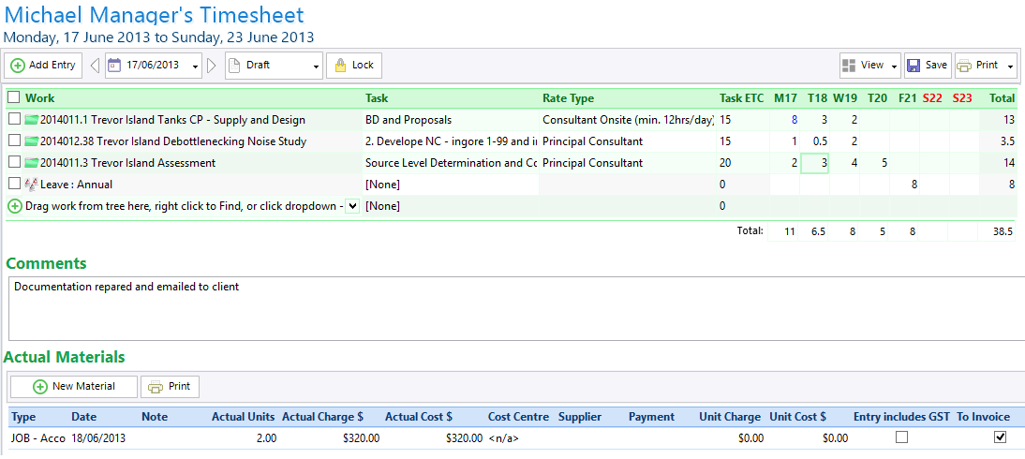Viewport: 1025px width, 459px height.
Task: Select T20 cell showing 5 in Assessment row
Action: click(874, 163)
